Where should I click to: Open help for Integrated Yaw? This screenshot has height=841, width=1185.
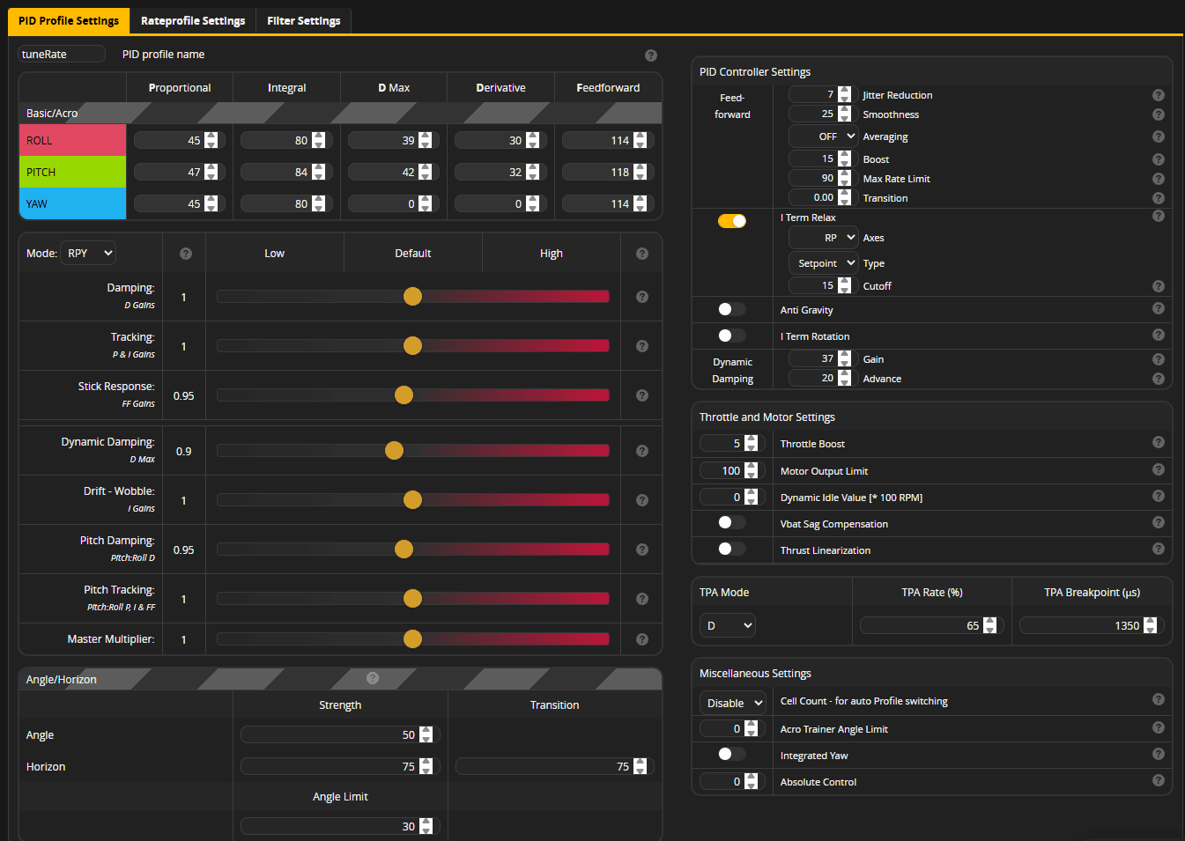pyautogui.click(x=1159, y=754)
